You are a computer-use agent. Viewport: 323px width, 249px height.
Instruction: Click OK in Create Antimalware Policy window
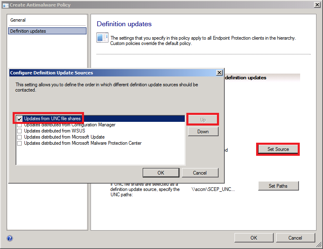254,238
